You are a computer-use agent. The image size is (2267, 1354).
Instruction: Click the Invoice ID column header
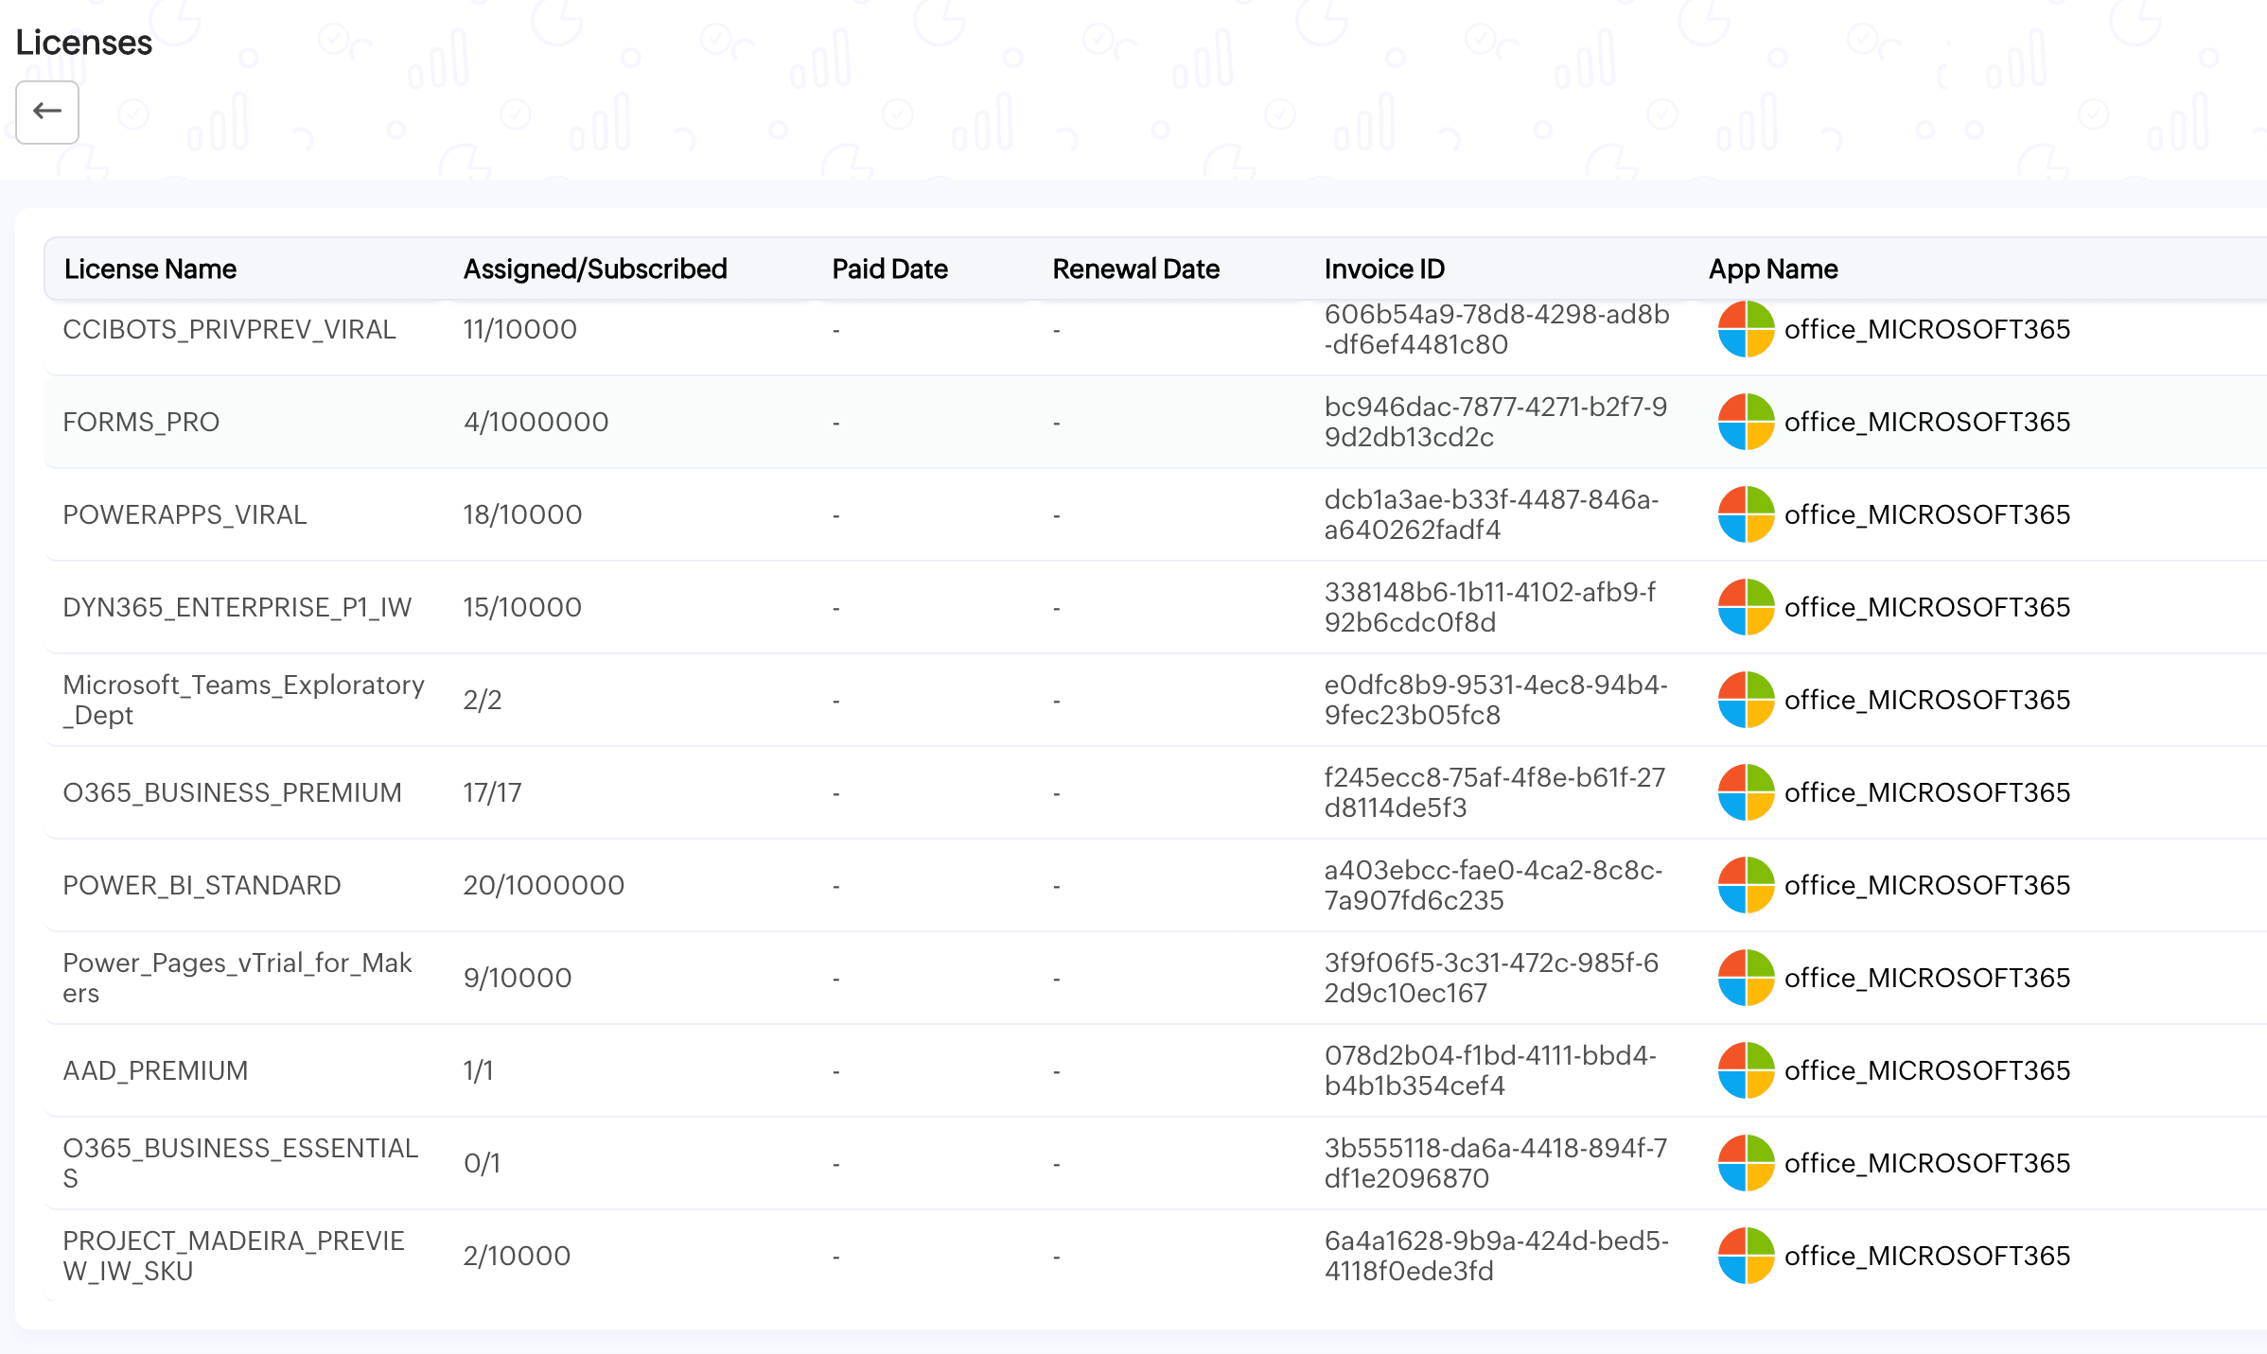(x=1384, y=269)
